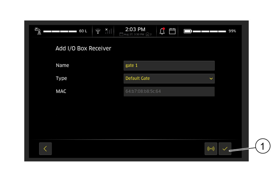Expand the Type dropdown arrow
The width and height of the screenshot is (273, 182).
click(x=211, y=78)
